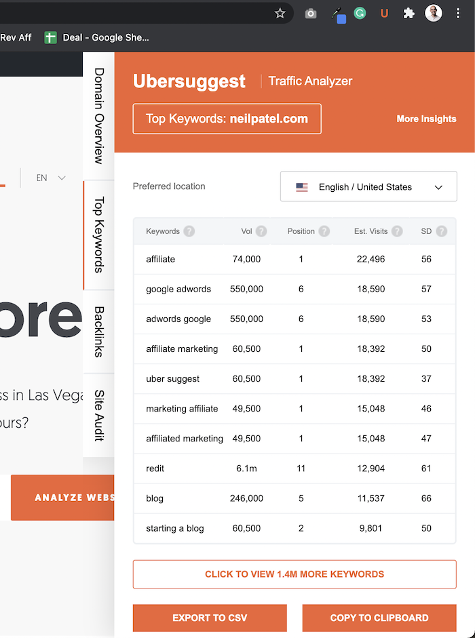Screen dimensions: 475x638
Task: Click SD value 61
Action: [x=426, y=468]
